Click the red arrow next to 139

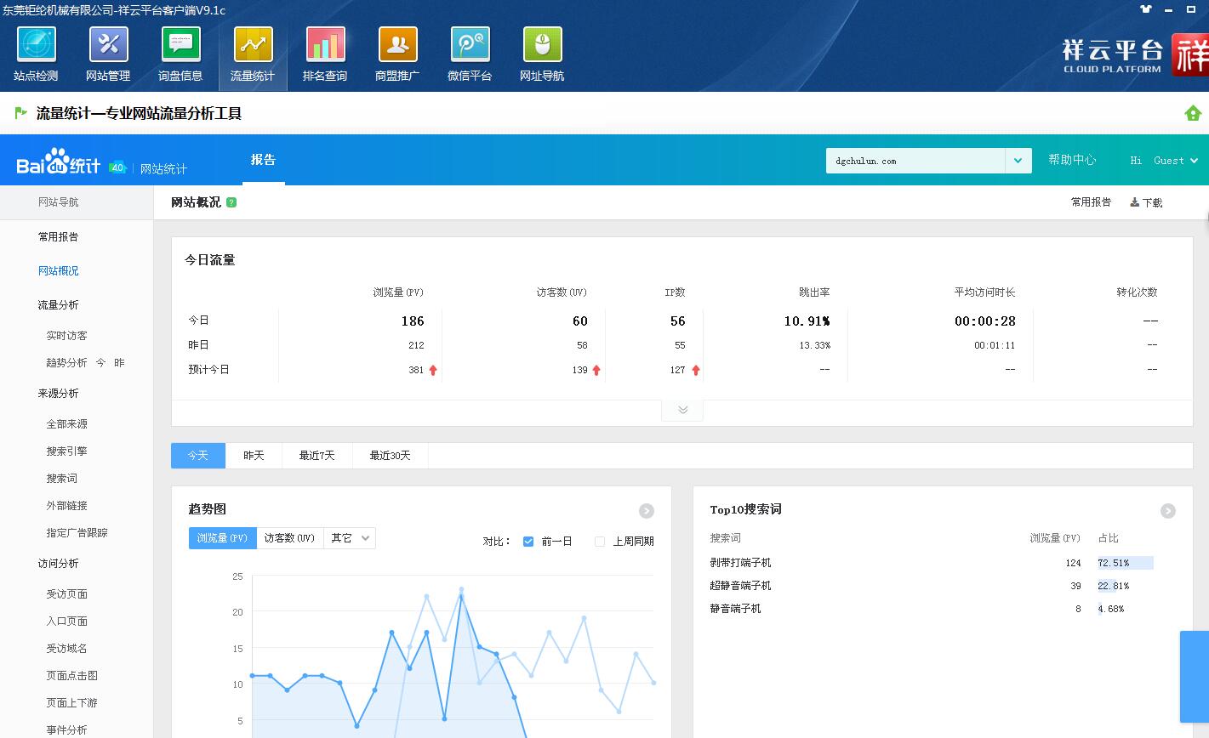click(596, 370)
